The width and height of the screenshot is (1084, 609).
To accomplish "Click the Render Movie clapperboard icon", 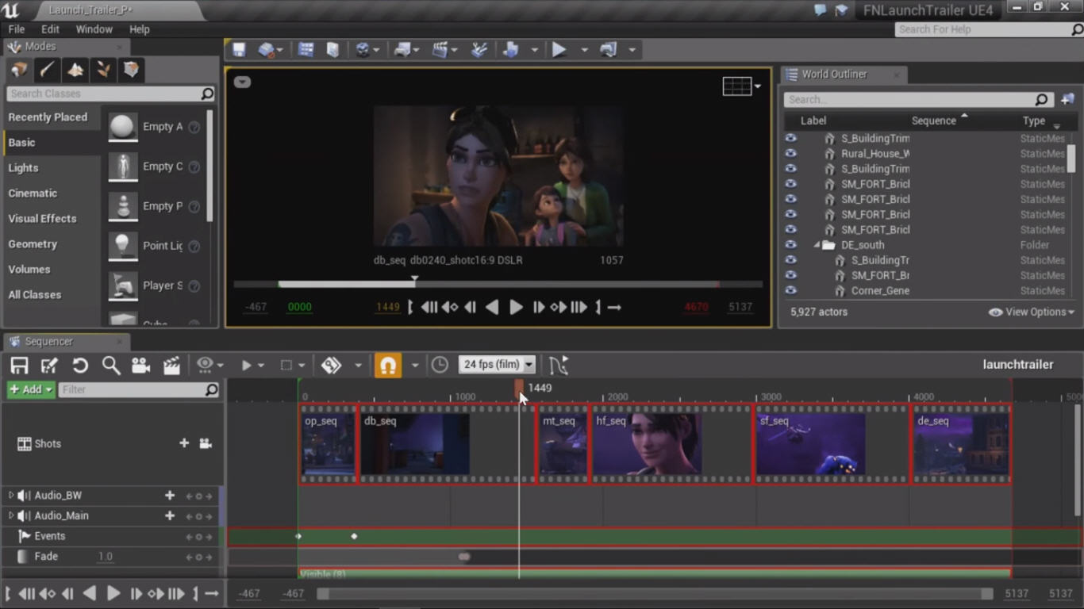I will [171, 365].
